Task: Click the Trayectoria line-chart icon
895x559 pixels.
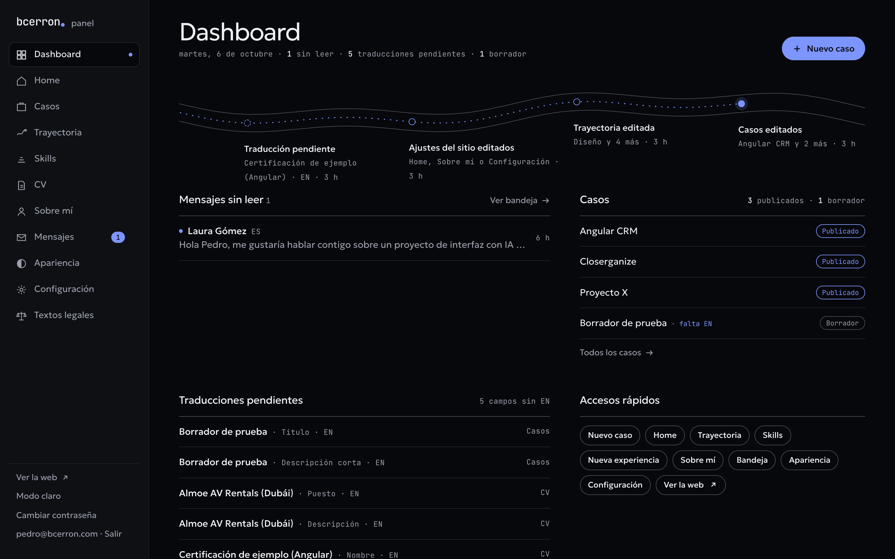Action: (21, 132)
